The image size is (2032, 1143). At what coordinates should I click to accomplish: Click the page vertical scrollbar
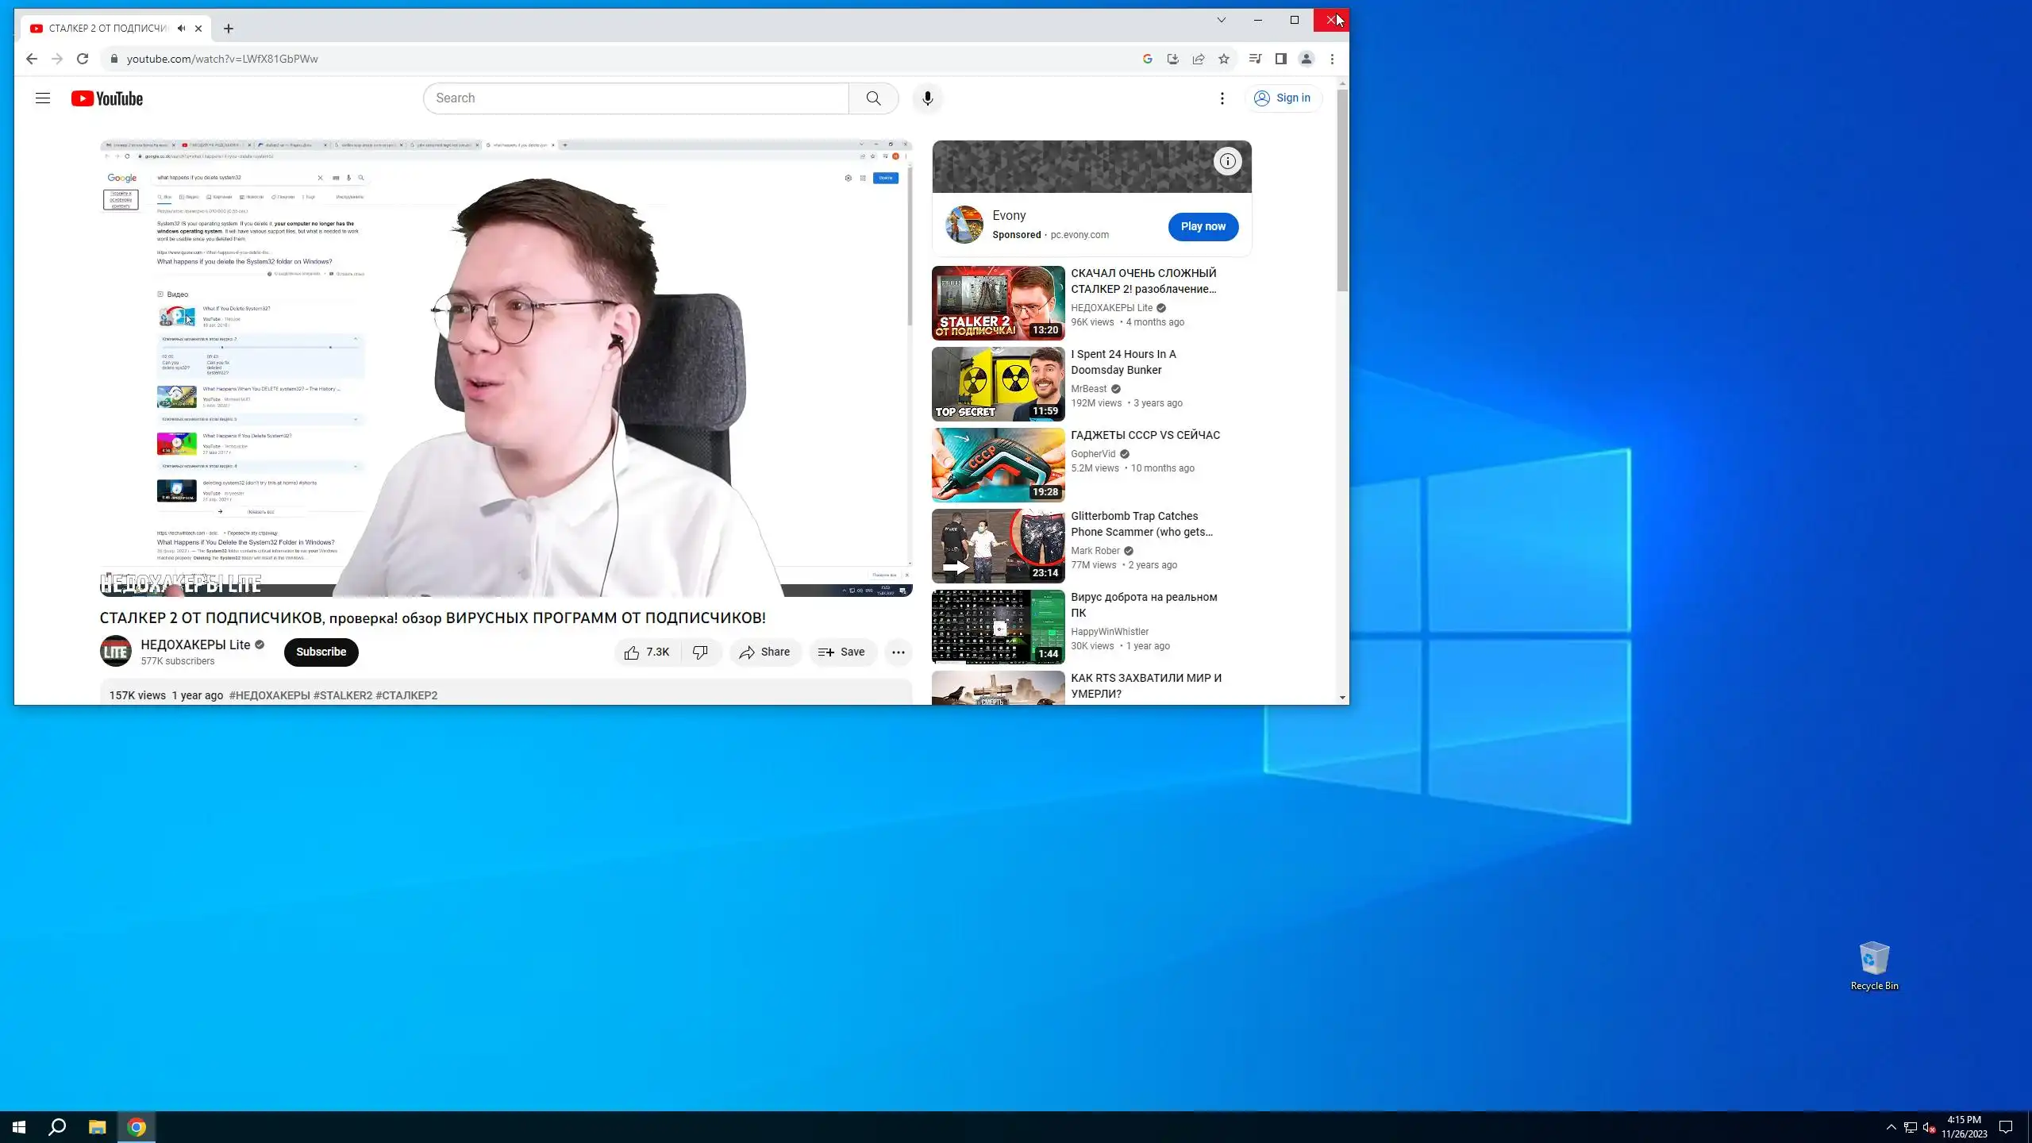pos(1341,190)
